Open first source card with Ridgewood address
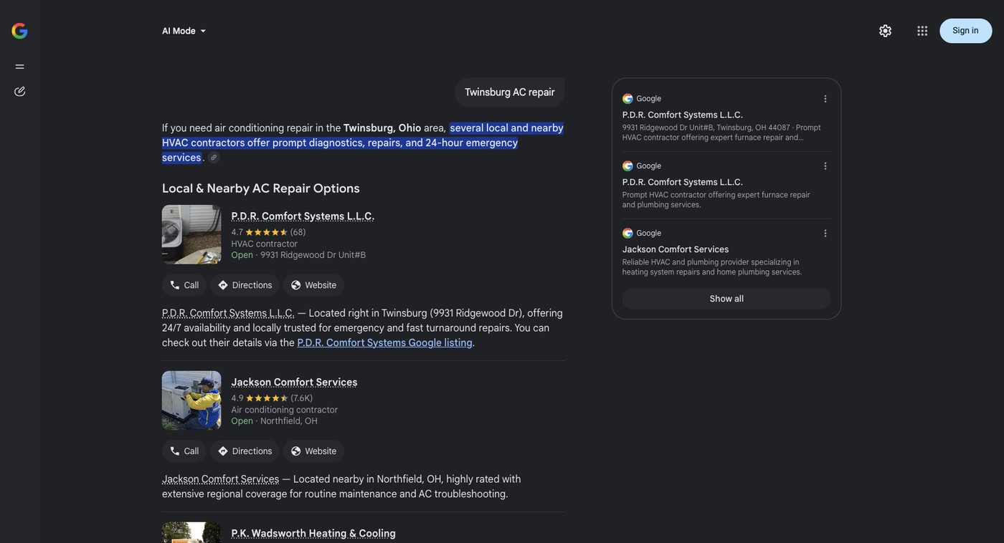The height and width of the screenshot is (543, 1004). coord(726,118)
